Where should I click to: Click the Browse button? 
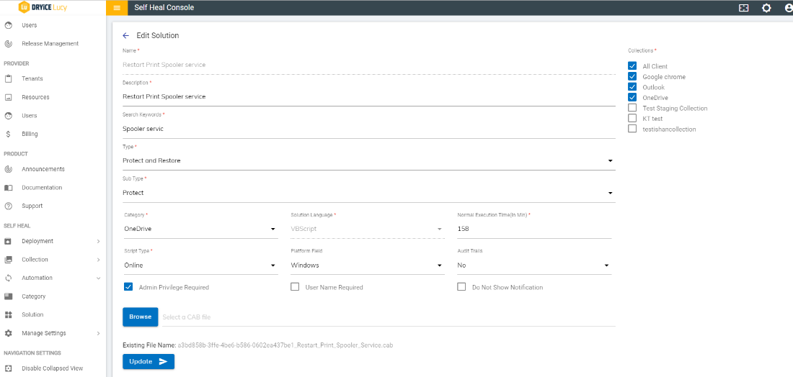click(x=140, y=317)
